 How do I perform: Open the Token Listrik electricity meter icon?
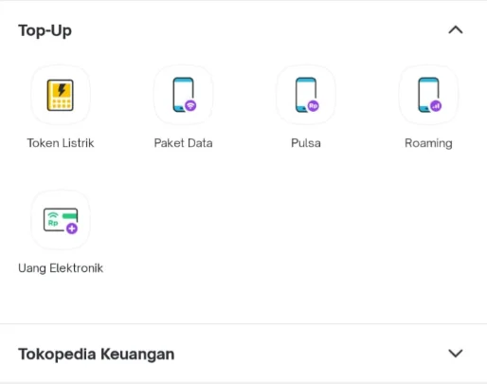click(61, 95)
